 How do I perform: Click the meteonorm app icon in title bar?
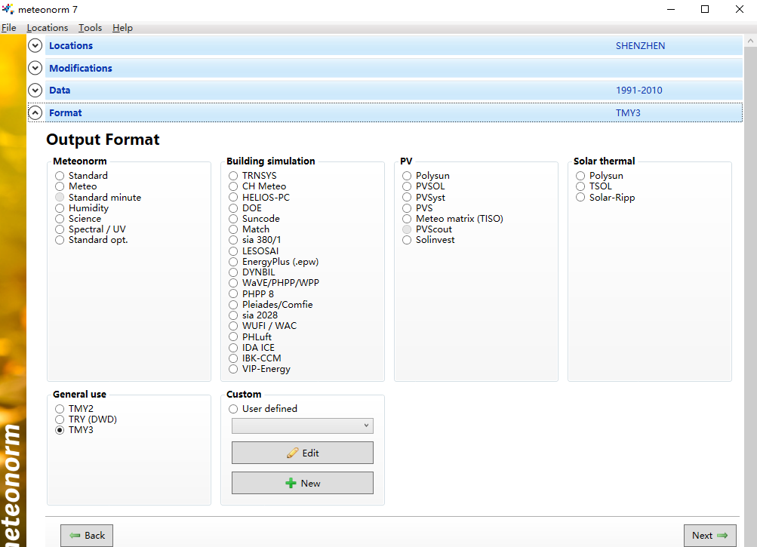8,9
